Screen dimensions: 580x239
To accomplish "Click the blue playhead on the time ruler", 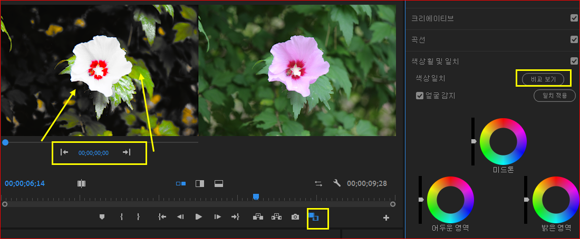I will 256,197.
